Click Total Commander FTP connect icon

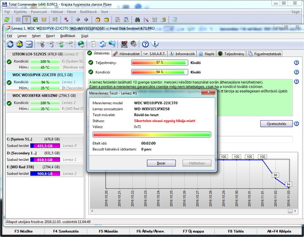(118, 20)
